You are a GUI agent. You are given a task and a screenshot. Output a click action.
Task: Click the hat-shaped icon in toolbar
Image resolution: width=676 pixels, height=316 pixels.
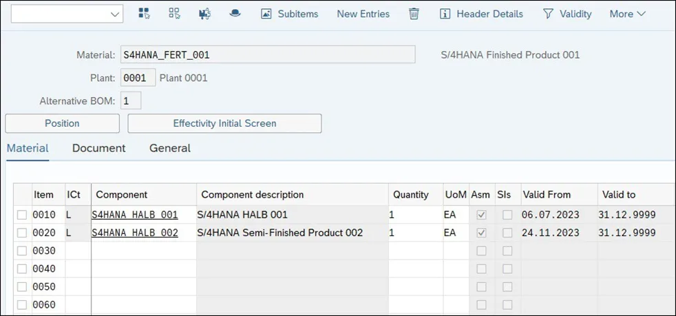coord(235,14)
